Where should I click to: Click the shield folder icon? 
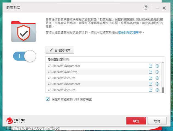click(x=24, y=31)
